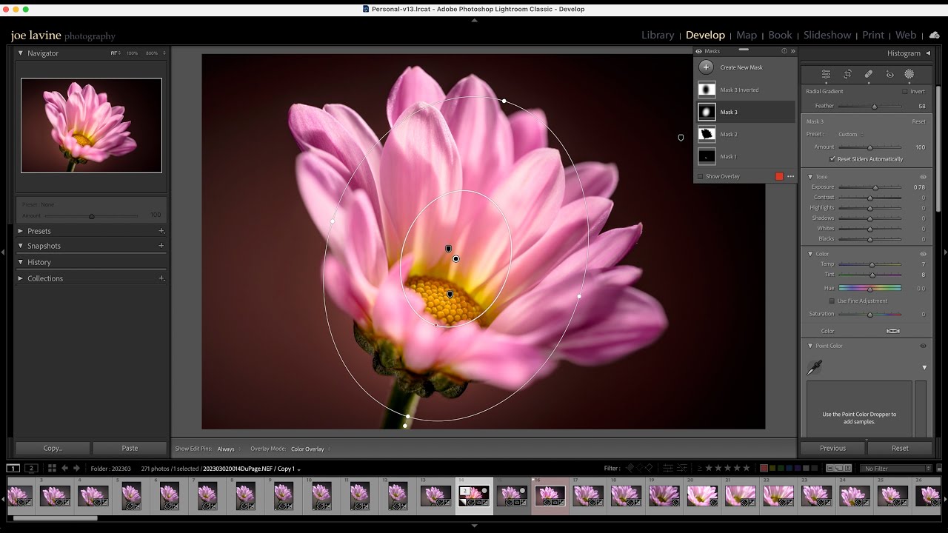The width and height of the screenshot is (948, 533).
Task: Select the Red Eye Correction tool
Action: coord(889,74)
